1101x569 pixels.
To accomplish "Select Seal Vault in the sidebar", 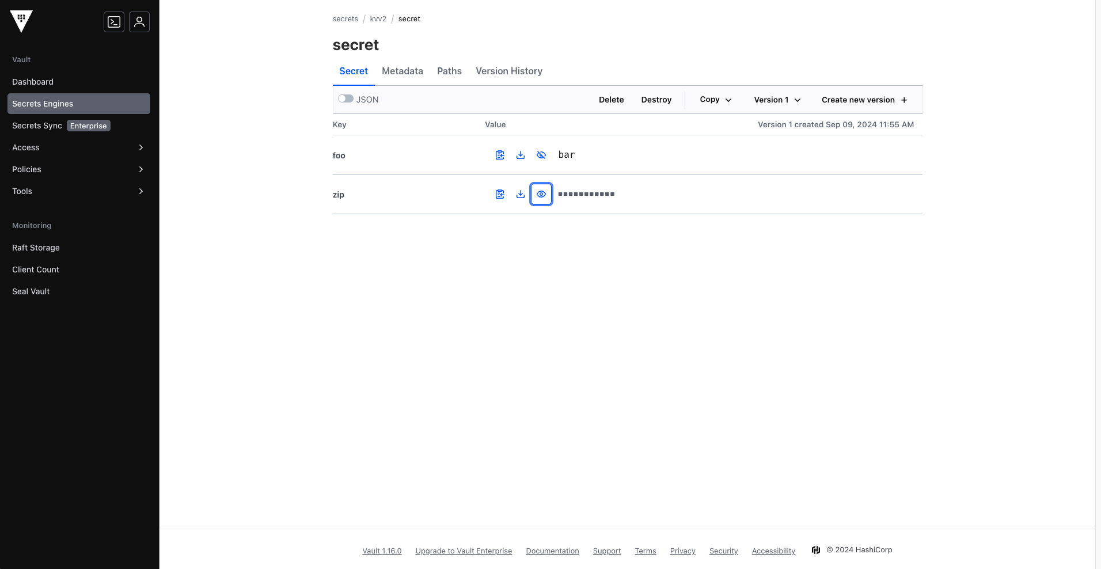I will (x=79, y=291).
